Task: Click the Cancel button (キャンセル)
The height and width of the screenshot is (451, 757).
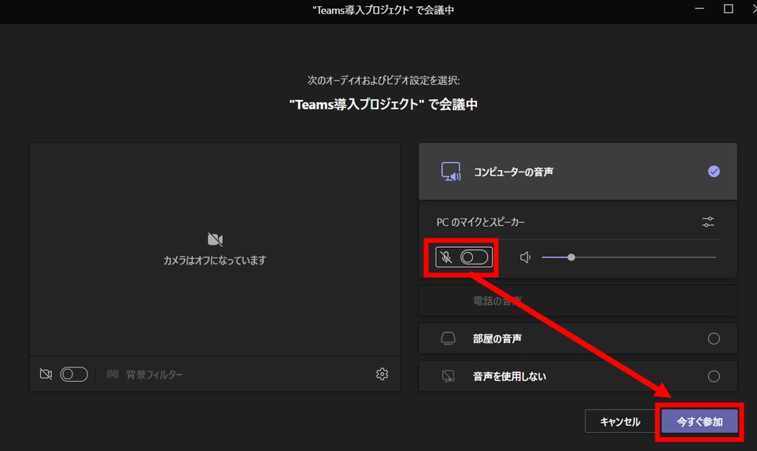Action: point(620,422)
